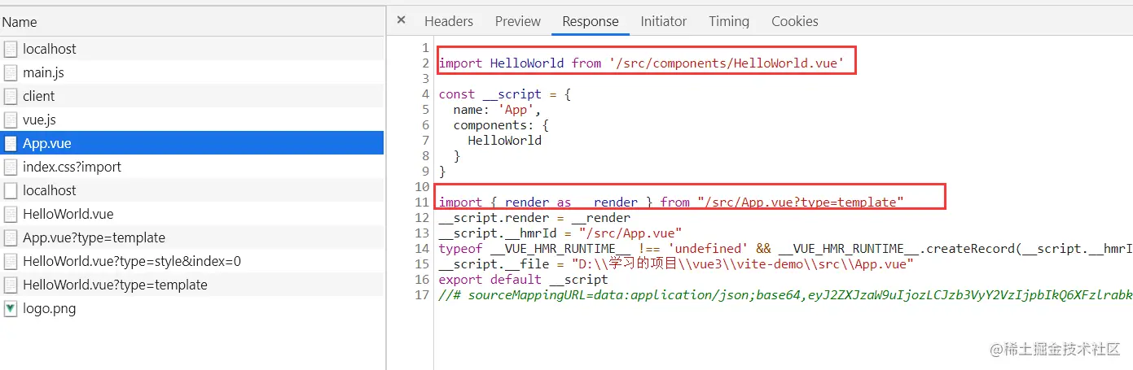
Task: Click the __script.__file path line
Action: (676, 263)
